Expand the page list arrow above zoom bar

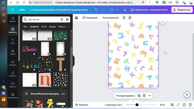[x=133, y=101]
